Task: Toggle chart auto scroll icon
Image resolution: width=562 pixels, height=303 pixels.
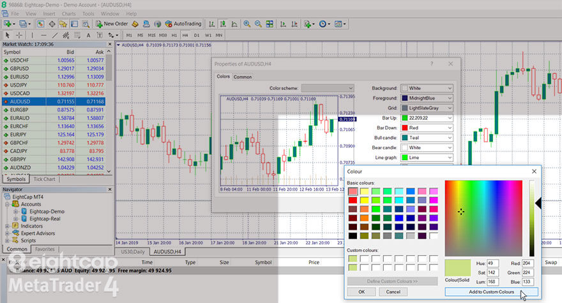Action: click(x=283, y=24)
